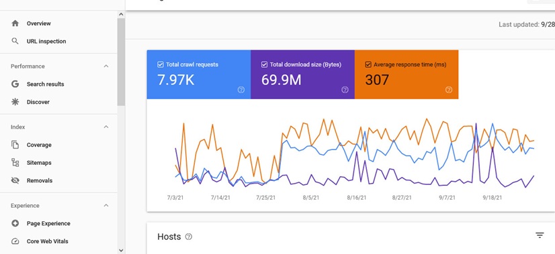Click the 8/27/21 chart axis label
Viewport: 555px width, 254px height.
402,198
